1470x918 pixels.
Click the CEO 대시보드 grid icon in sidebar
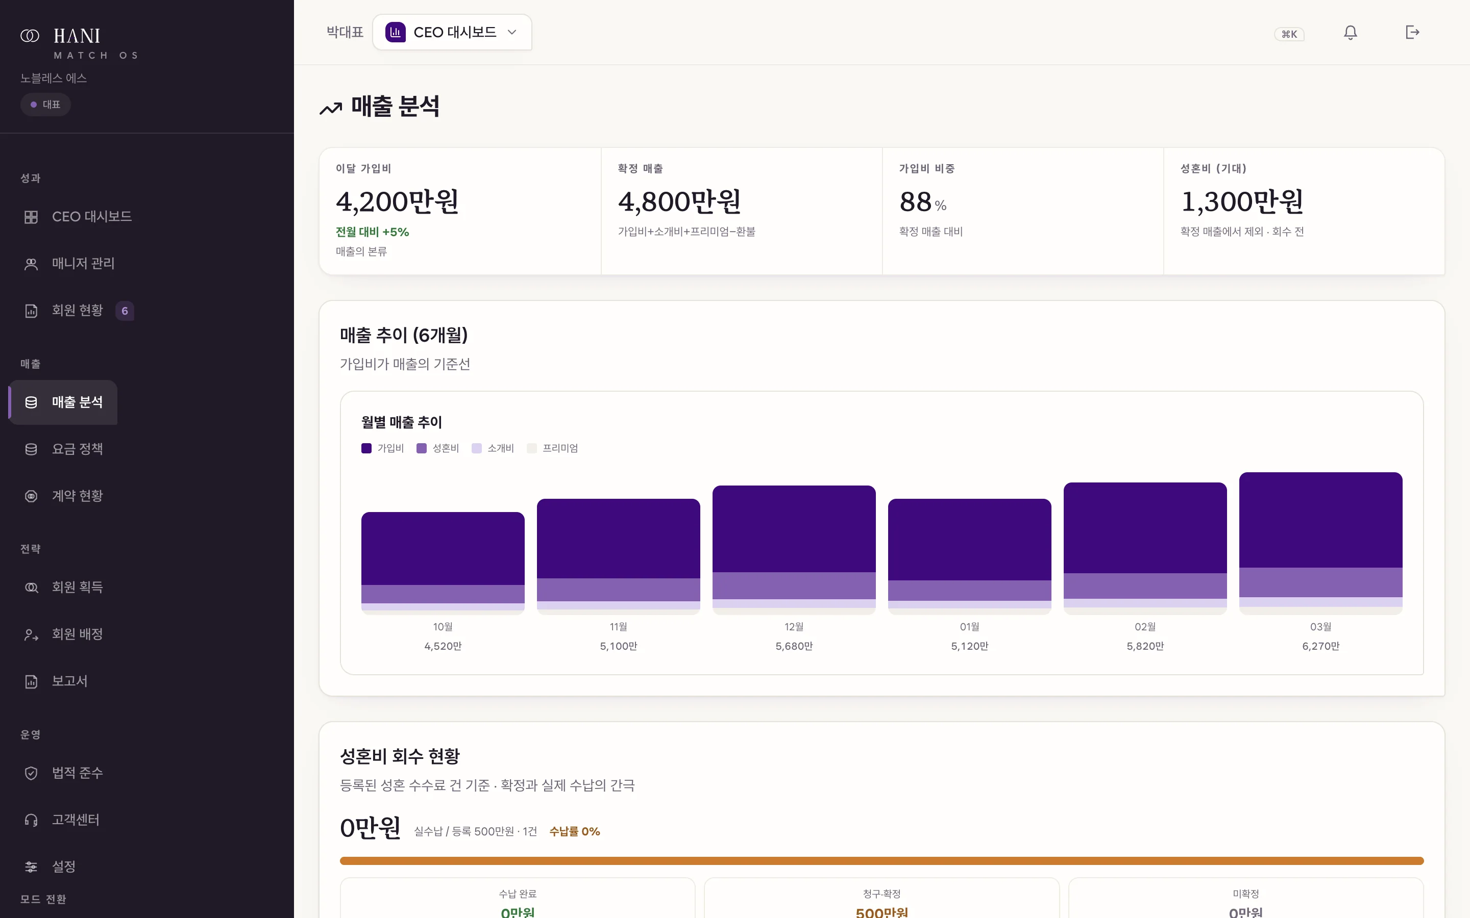(31, 217)
